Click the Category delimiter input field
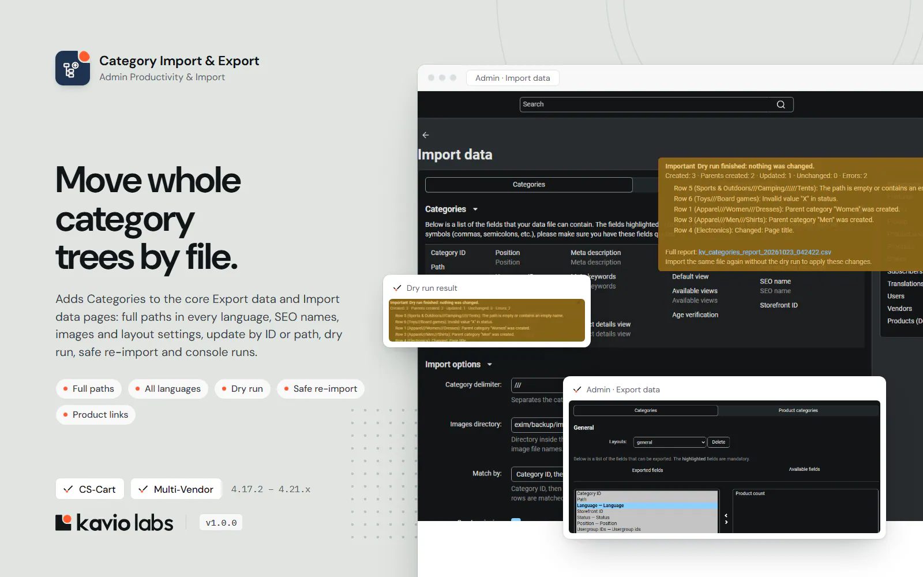The image size is (923, 577). [537, 385]
